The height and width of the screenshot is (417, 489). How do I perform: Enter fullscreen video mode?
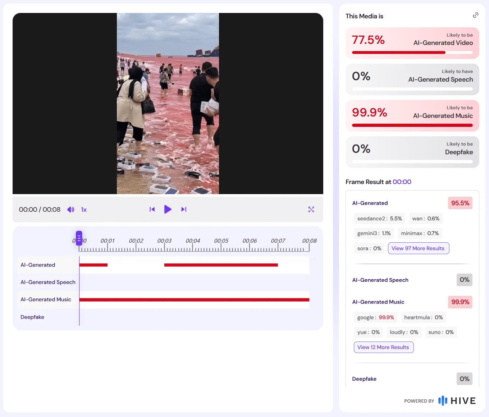[311, 209]
